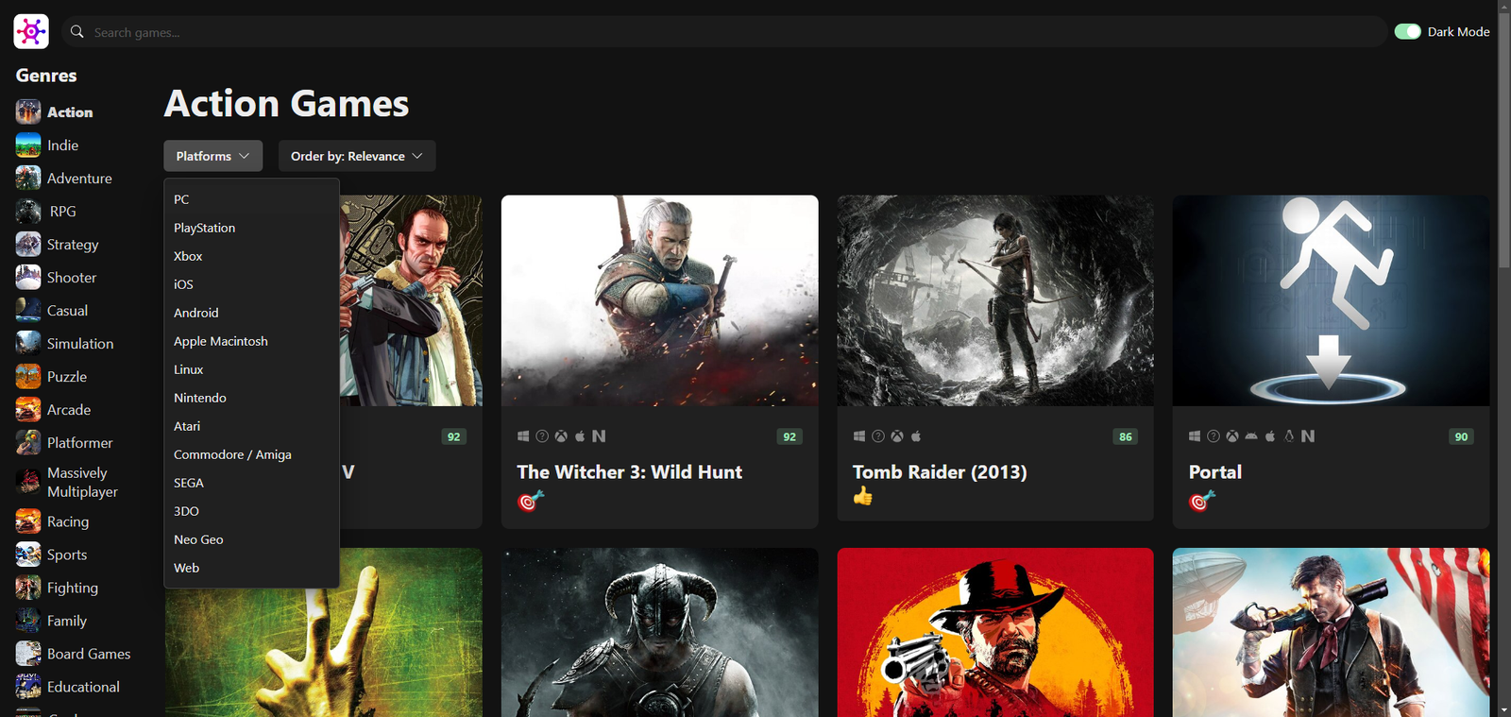
Task: Click the thumbs up emoji on Tomb Raider
Action: pyautogui.click(x=863, y=497)
